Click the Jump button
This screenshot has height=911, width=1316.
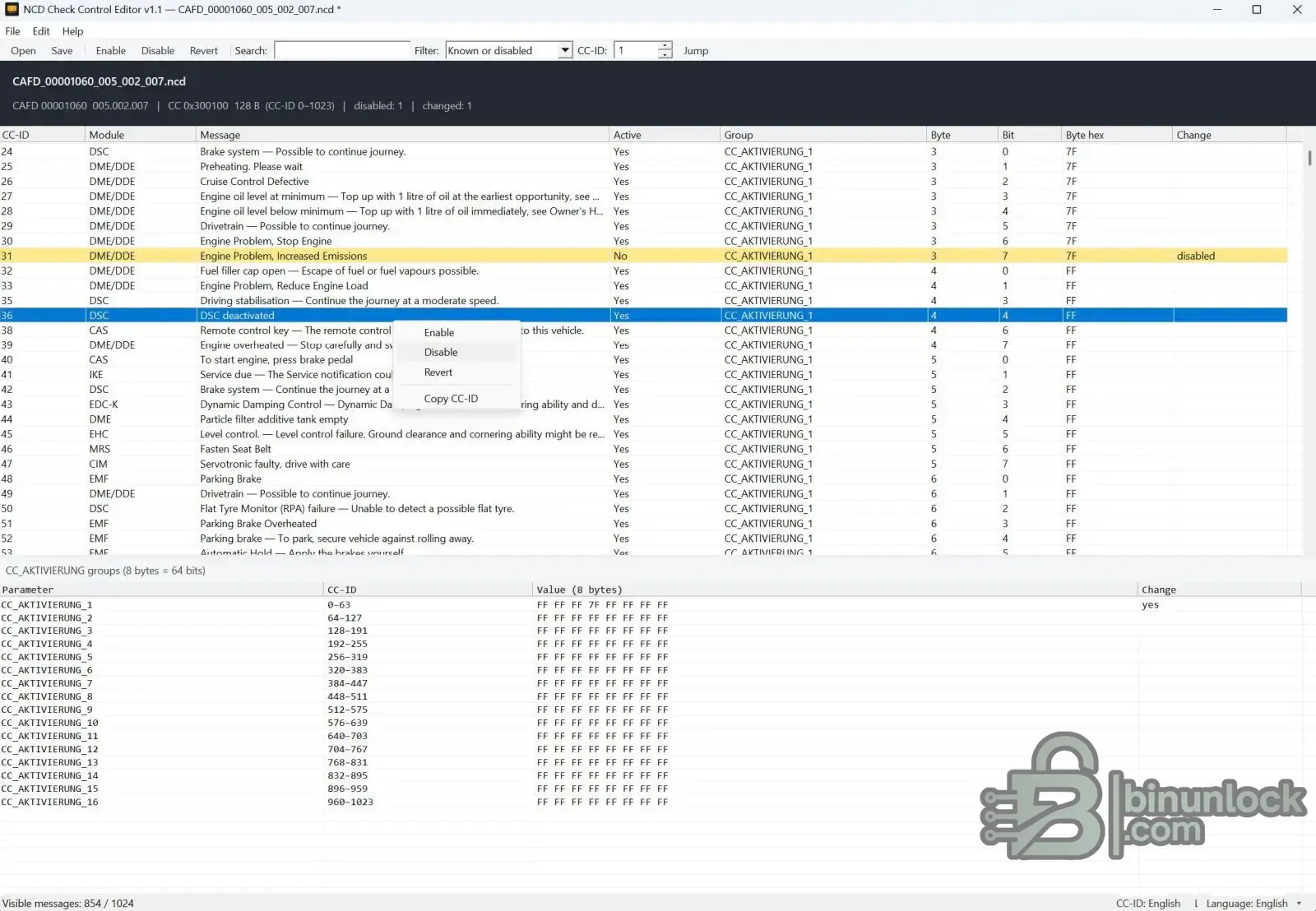point(696,51)
